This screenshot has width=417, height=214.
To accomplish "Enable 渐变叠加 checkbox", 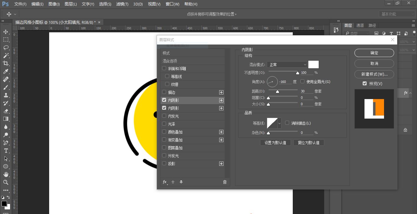I will click(164, 140).
